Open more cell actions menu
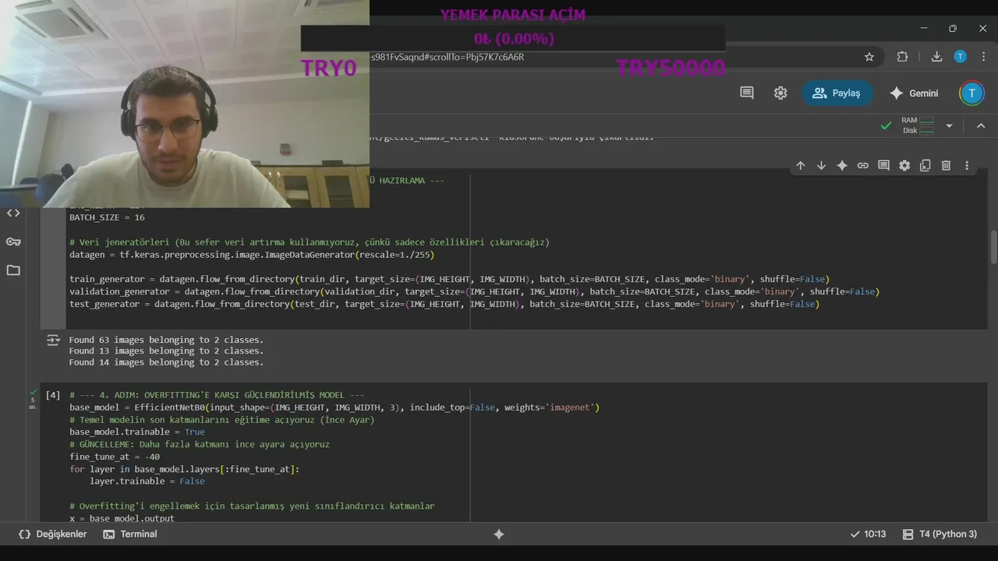 pyautogui.click(x=967, y=165)
